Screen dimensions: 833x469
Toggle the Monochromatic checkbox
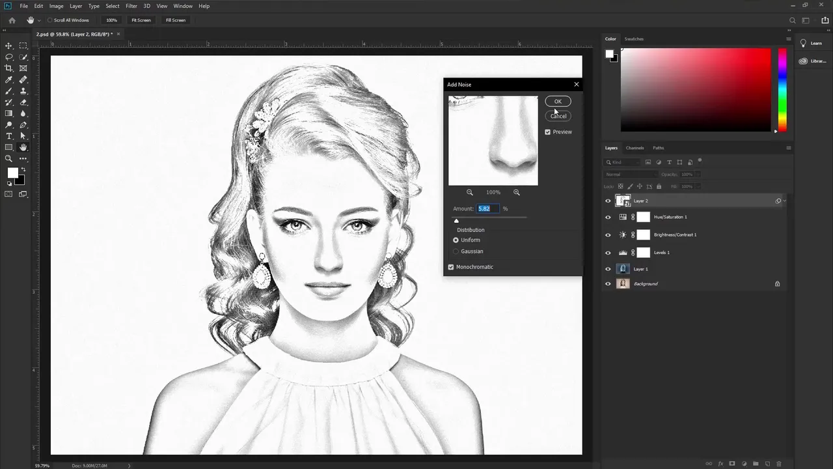(x=451, y=267)
